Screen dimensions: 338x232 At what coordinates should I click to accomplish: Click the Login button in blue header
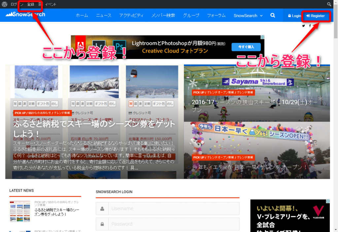[x=294, y=16]
